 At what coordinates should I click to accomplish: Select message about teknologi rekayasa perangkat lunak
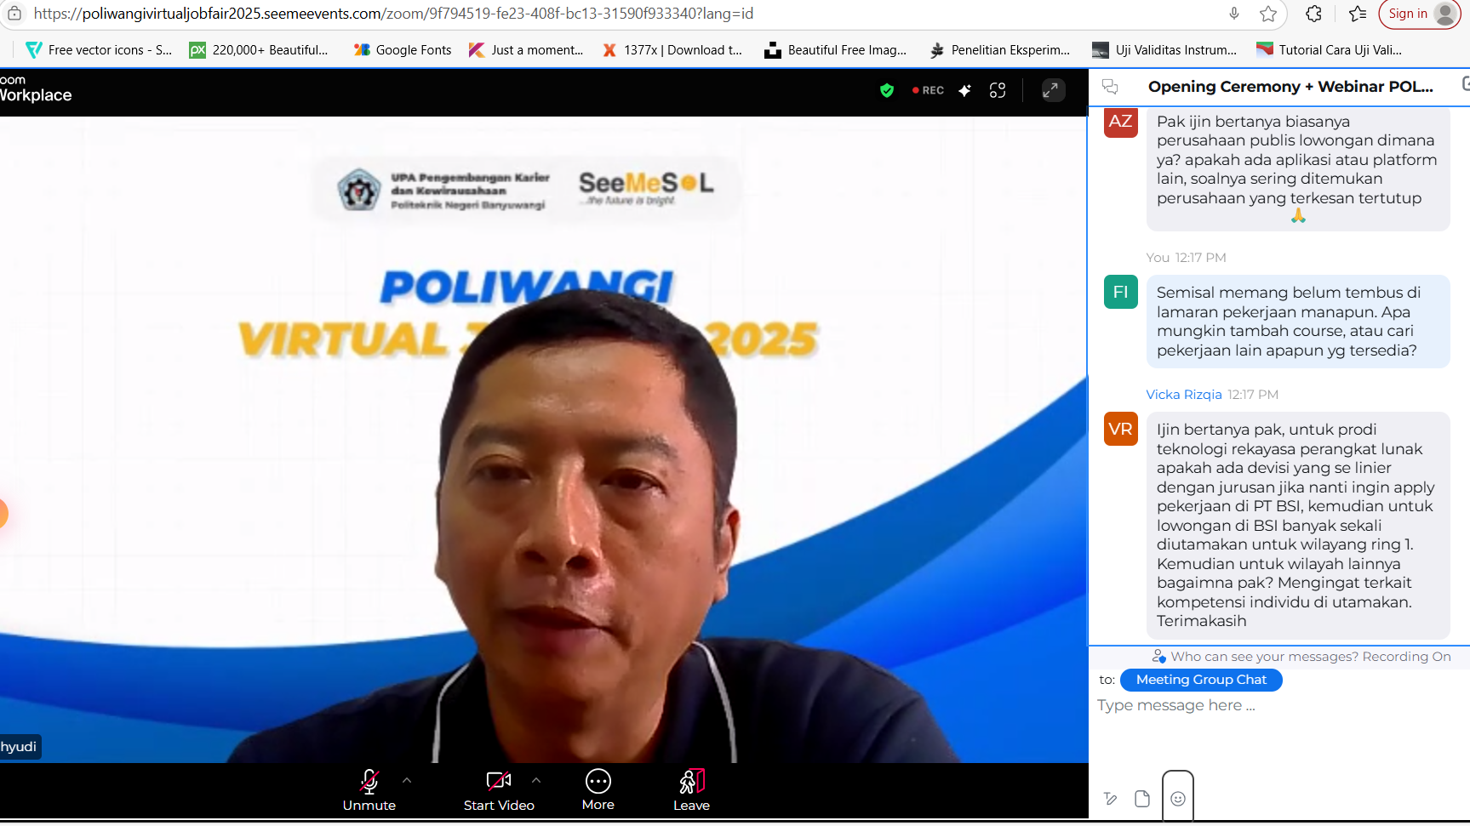click(1298, 525)
